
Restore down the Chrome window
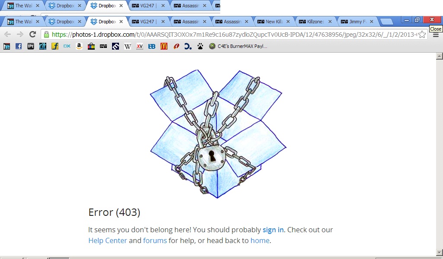[x=417, y=20]
